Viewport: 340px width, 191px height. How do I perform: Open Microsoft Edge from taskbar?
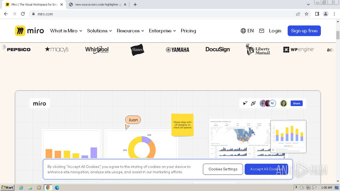tap(57, 188)
